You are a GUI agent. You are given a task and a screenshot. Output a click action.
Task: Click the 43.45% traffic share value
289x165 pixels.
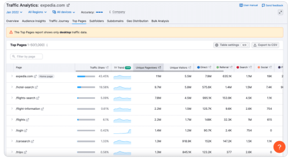click(104, 76)
